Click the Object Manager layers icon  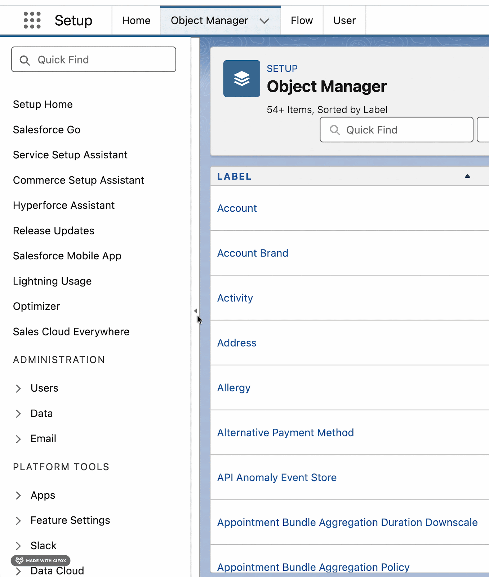pos(241,79)
